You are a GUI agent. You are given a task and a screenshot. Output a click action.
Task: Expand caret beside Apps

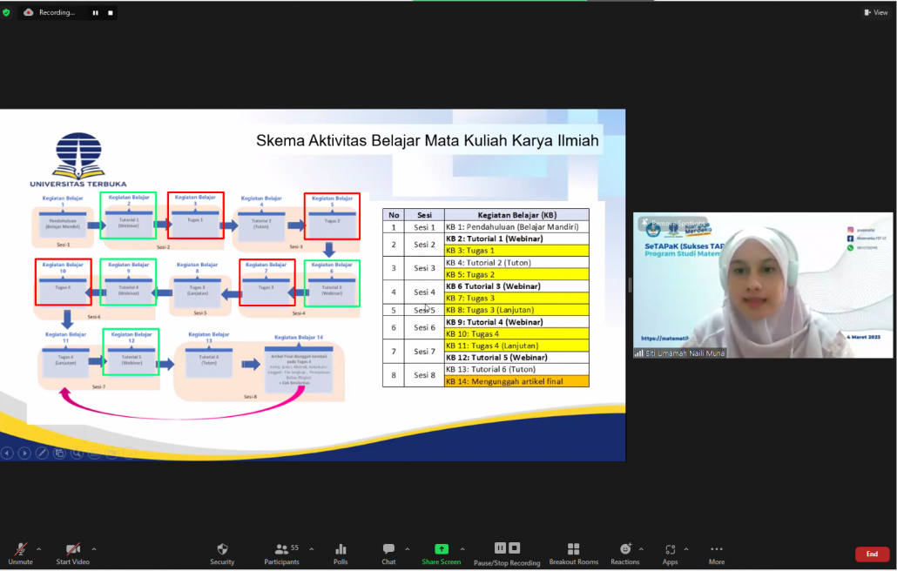(686, 549)
